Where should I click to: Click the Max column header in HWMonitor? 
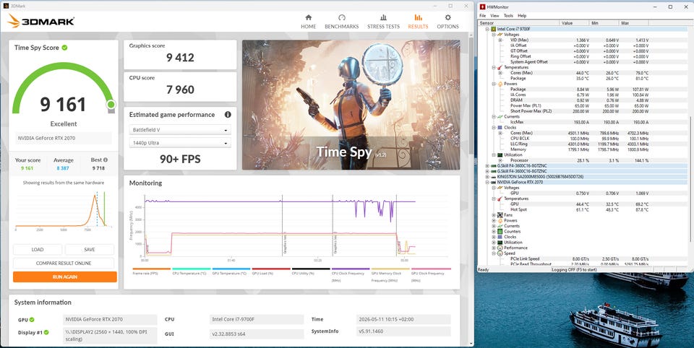pyautogui.click(x=635, y=22)
